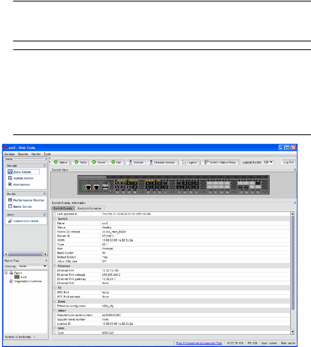Image resolution: width=311 pixels, height=347 pixels.
Task: Switch to the Switch Information tab
Action: click(x=89, y=209)
